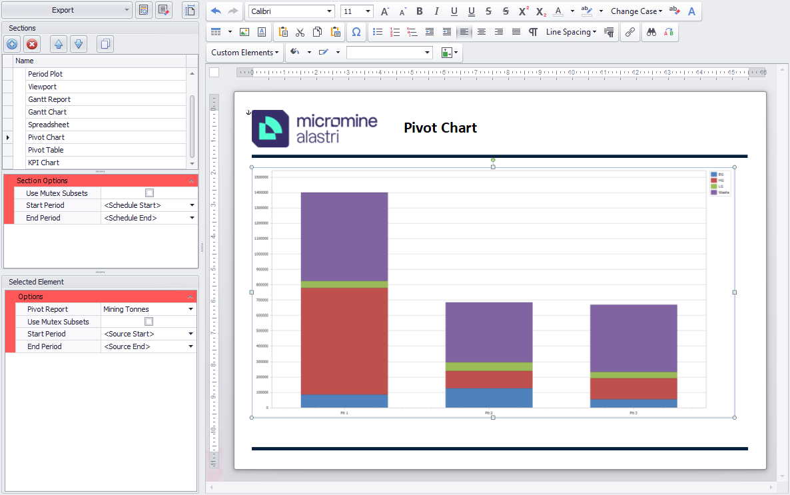The height and width of the screenshot is (495, 790).
Task: Open the Custom Elements menu
Action: click(x=245, y=53)
